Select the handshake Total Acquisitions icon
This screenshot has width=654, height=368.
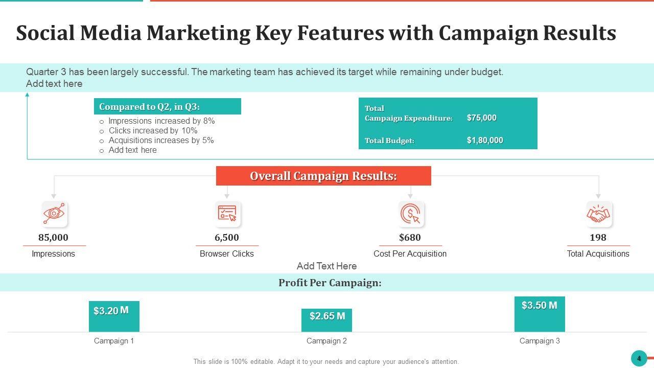(598, 214)
